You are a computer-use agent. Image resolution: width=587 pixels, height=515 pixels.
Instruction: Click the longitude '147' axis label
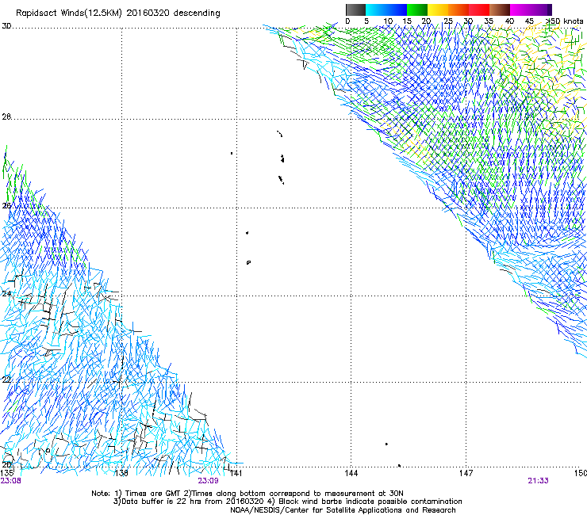tap(466, 473)
